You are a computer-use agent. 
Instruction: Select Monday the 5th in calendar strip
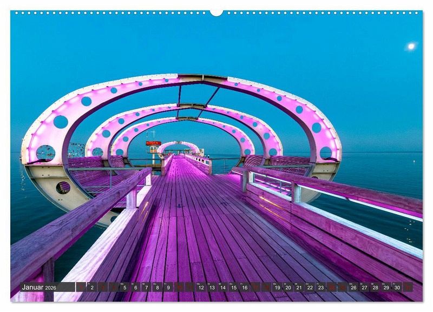124,287
